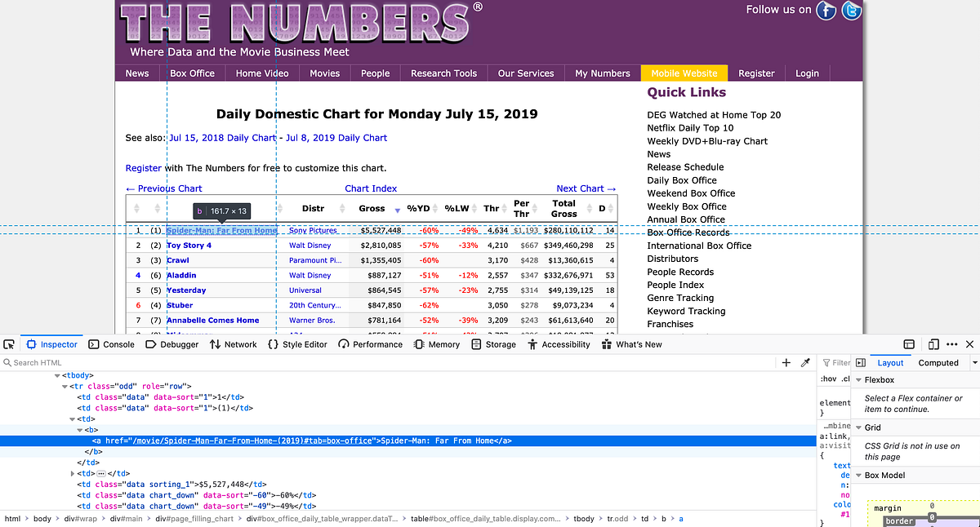Click the Register link above the chart
This screenshot has height=527, width=980.
click(x=144, y=168)
